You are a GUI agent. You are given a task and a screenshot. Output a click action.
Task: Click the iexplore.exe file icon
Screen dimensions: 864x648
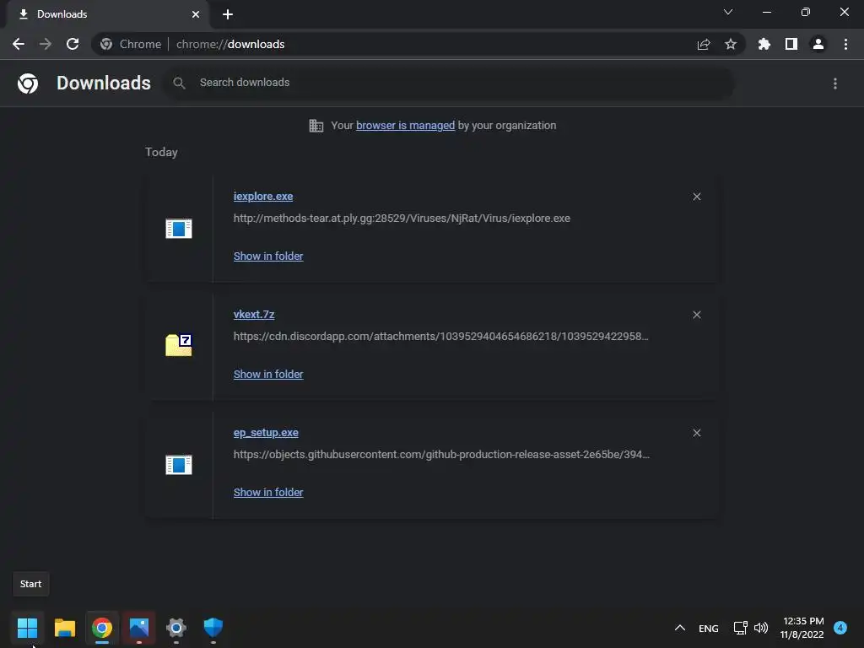point(179,228)
